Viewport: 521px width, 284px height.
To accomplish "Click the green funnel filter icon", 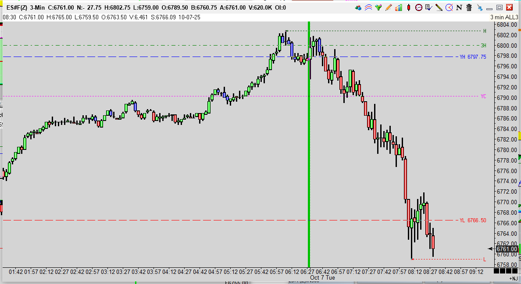I will (378, 7).
